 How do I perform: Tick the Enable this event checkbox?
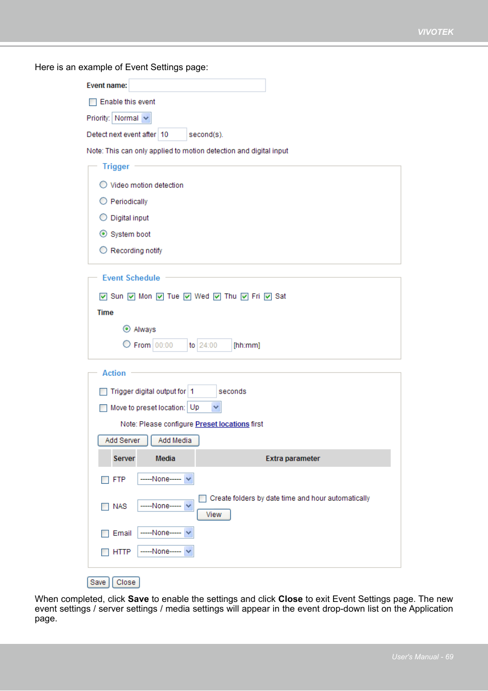click(93, 102)
